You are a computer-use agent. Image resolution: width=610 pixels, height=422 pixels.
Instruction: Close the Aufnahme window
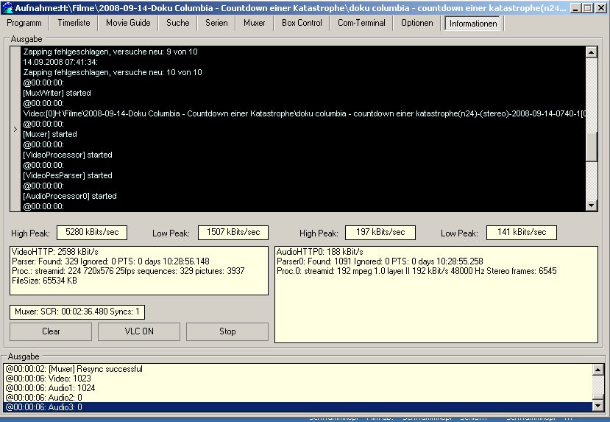600,7
